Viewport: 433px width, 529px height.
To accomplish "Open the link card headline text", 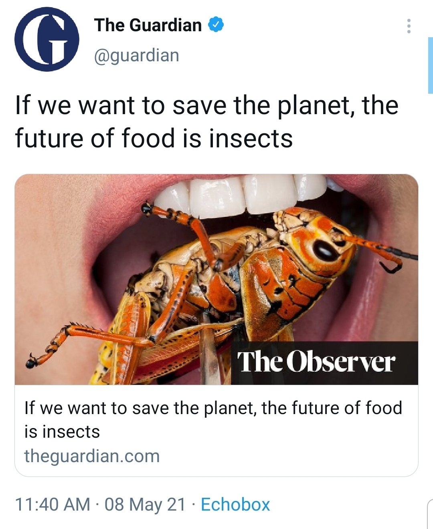I will [213, 420].
